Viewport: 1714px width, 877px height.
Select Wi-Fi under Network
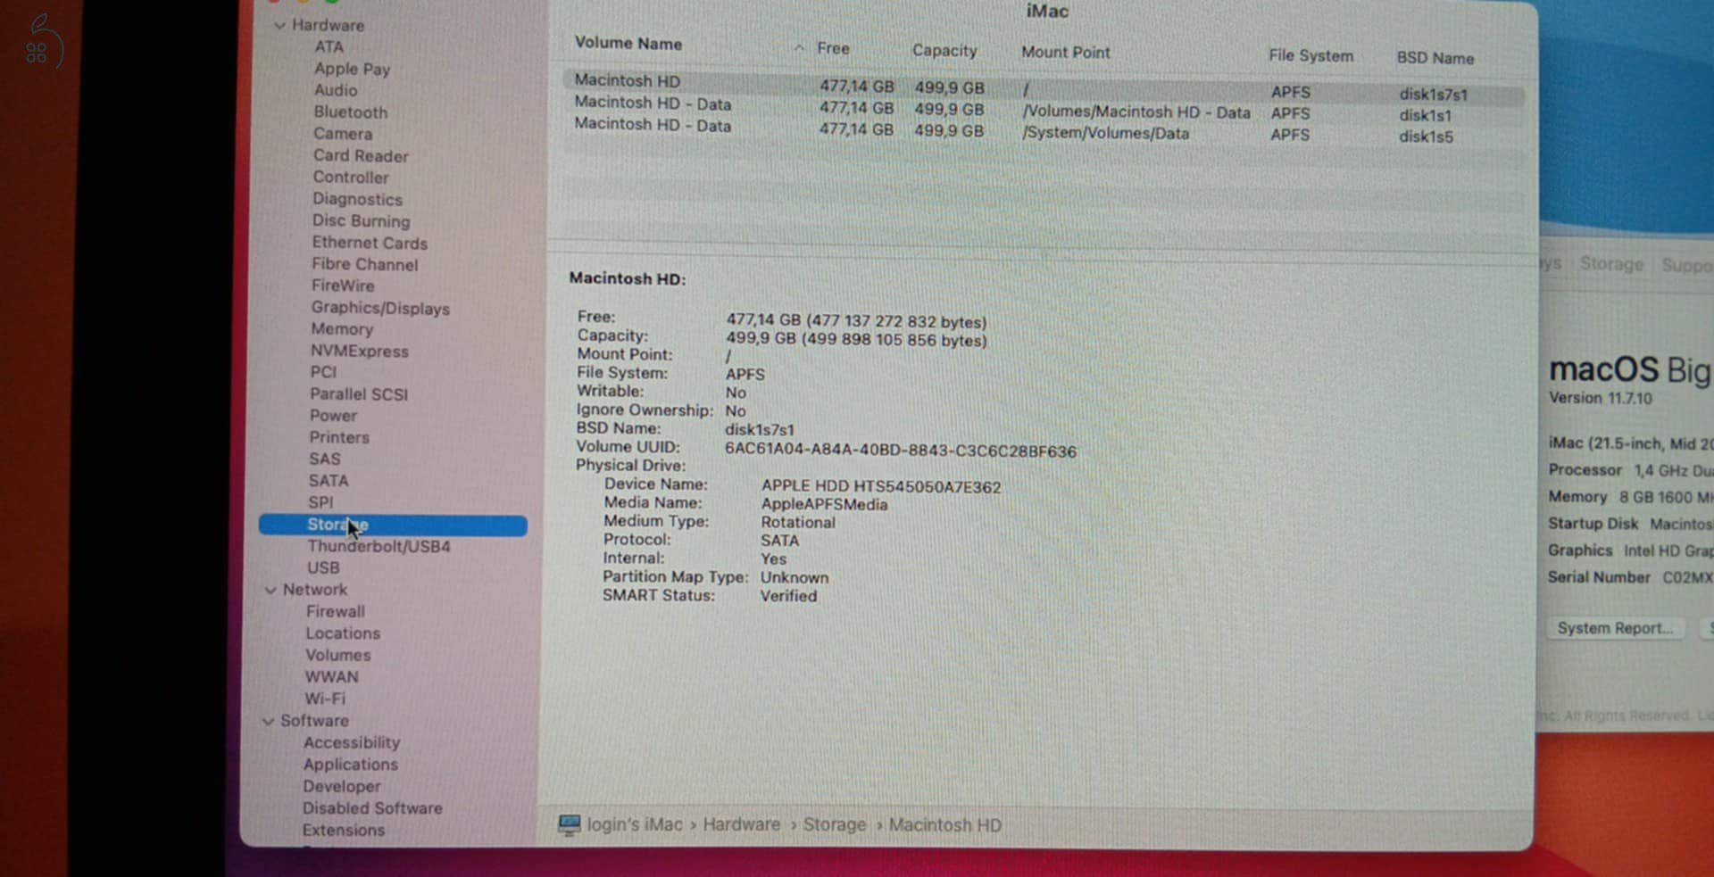pos(325,699)
